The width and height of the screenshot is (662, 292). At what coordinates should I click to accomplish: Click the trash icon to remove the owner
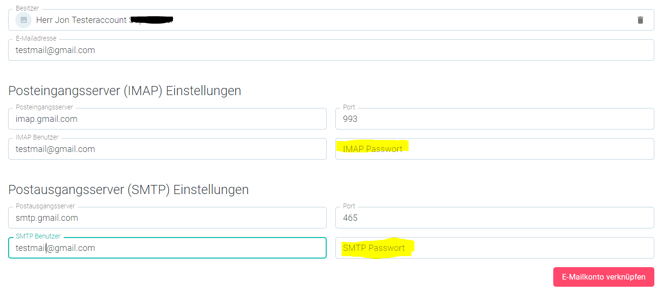640,20
